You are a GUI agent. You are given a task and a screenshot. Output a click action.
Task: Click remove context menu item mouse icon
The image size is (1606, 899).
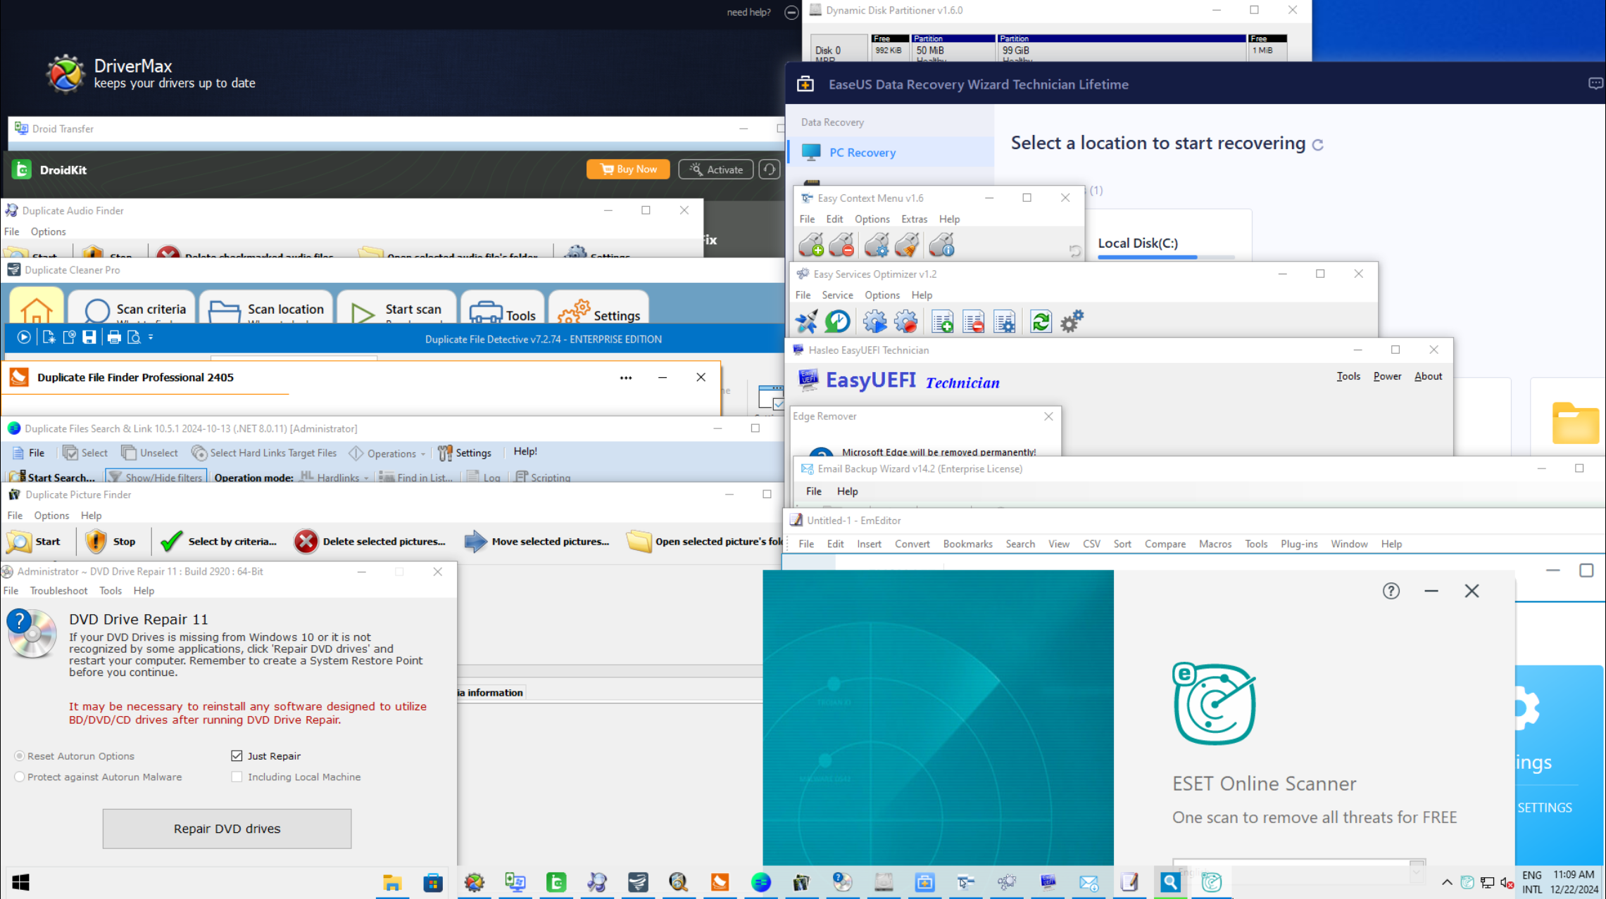(841, 245)
